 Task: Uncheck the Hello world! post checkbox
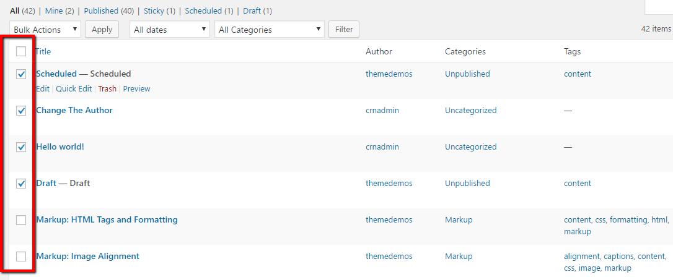[21, 147]
